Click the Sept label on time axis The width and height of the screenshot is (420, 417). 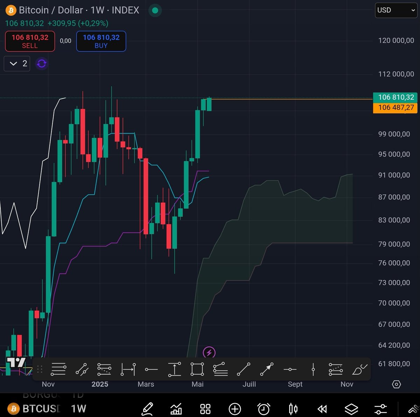[295, 384]
